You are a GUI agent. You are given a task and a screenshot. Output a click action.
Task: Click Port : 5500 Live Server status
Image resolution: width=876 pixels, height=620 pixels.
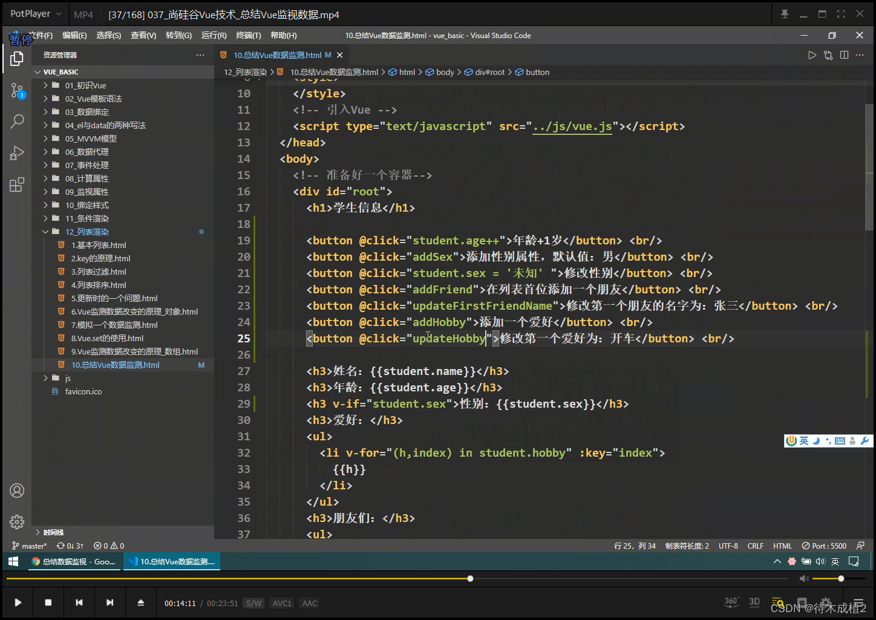click(x=824, y=546)
